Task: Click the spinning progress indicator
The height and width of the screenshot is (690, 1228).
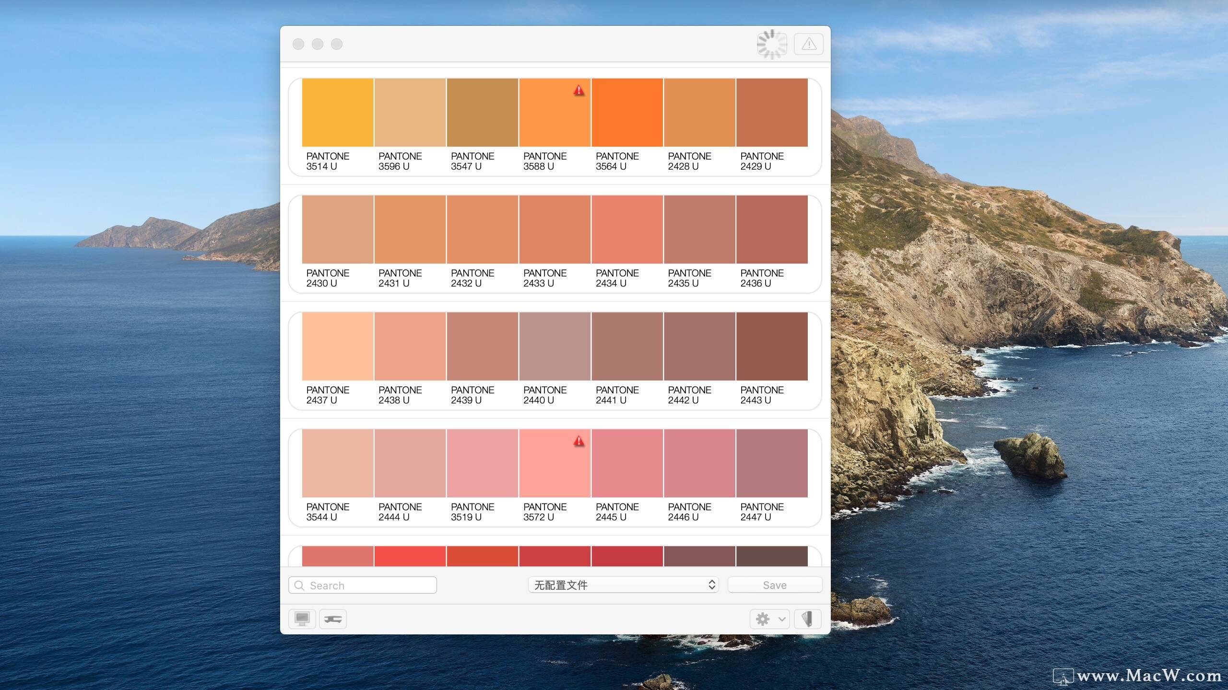Action: click(771, 44)
